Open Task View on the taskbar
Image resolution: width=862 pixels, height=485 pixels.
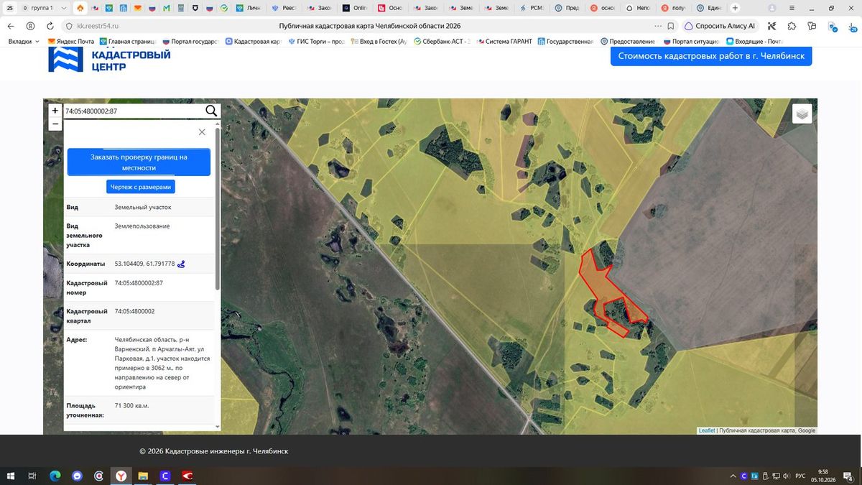click(x=32, y=476)
